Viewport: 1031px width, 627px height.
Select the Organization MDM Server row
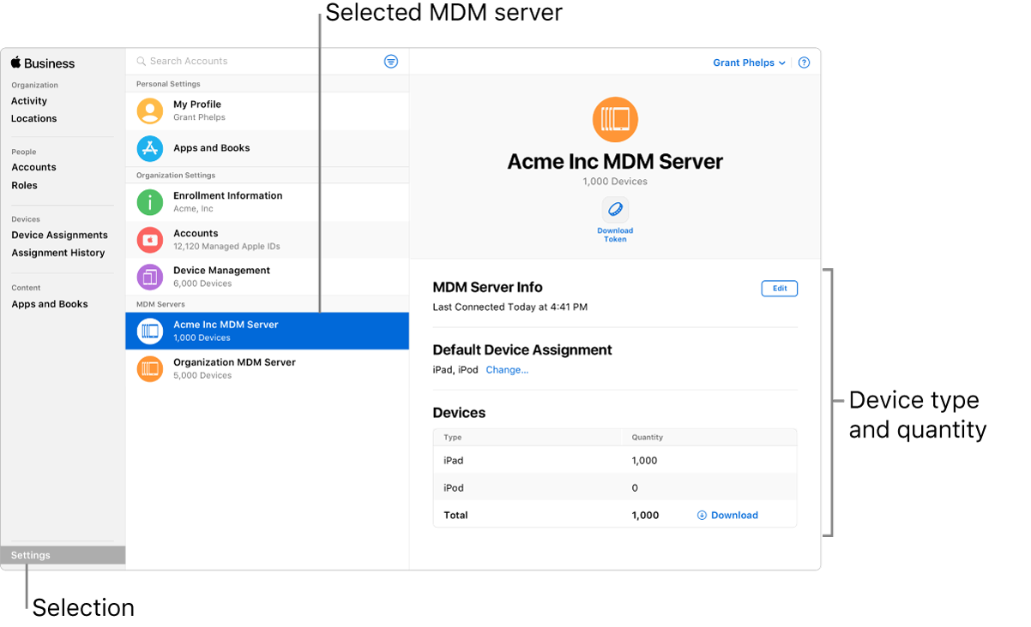coord(268,368)
